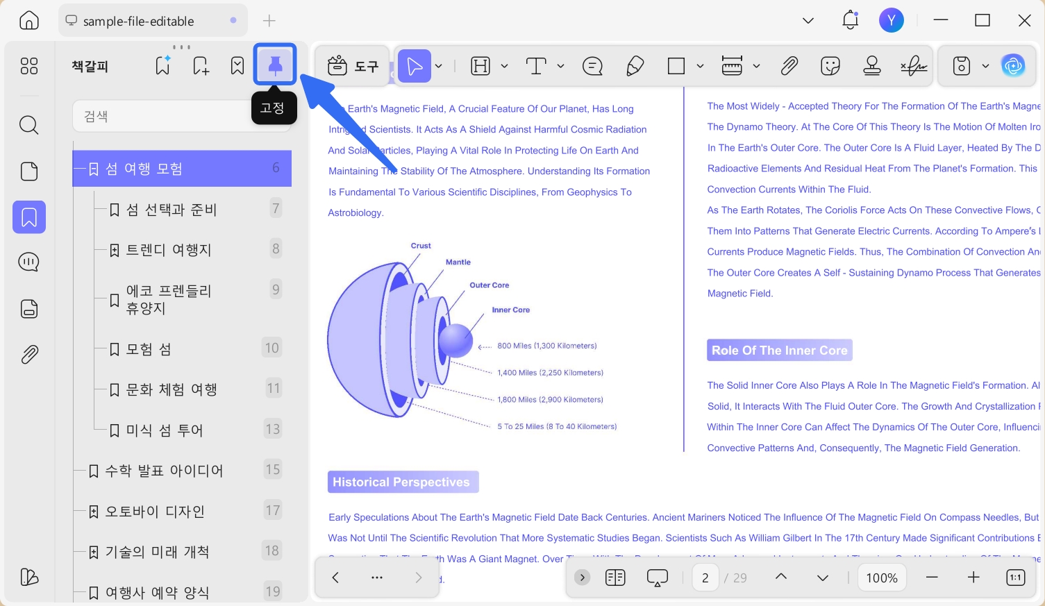Screen dimensions: 1045x606
Task: Go to 모험 섬 bookmark
Action: click(149, 349)
